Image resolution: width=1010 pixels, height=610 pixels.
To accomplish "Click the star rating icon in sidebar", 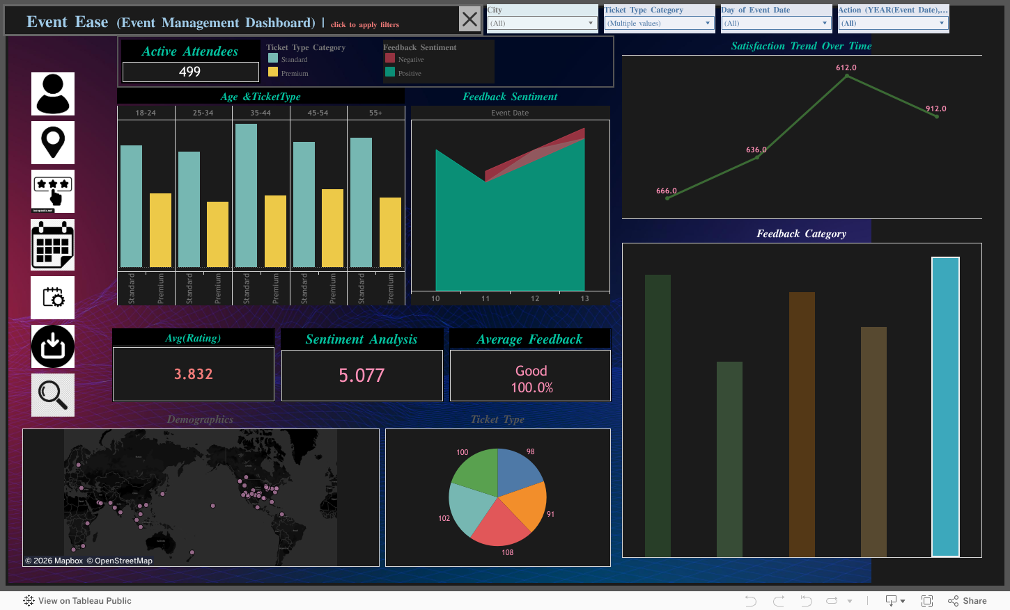I will tap(52, 191).
